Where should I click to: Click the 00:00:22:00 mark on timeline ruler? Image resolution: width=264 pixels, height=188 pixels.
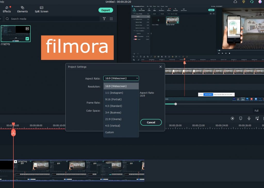198,125
